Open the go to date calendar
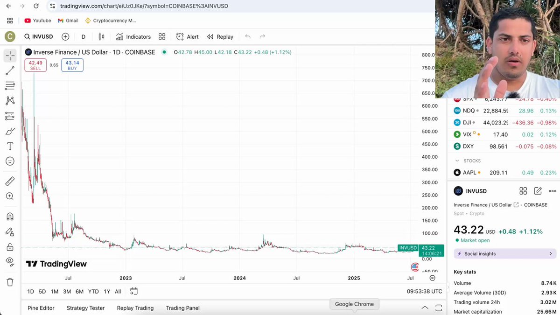The image size is (560, 315). [x=134, y=291]
